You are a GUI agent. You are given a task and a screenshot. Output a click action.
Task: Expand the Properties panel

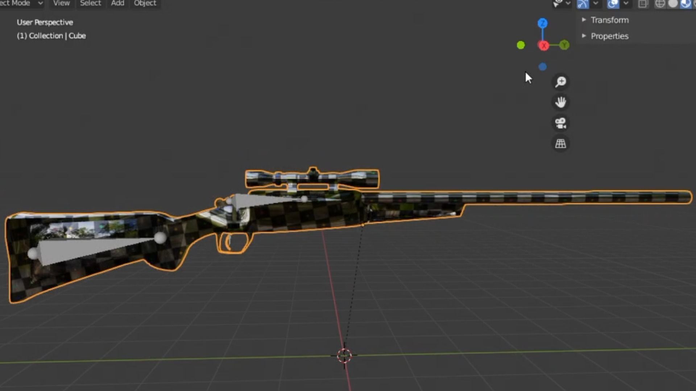click(609, 36)
